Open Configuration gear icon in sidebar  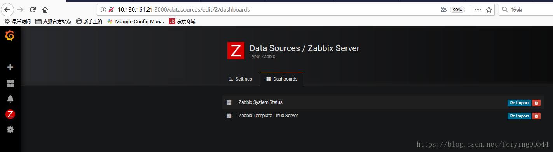tap(10, 130)
